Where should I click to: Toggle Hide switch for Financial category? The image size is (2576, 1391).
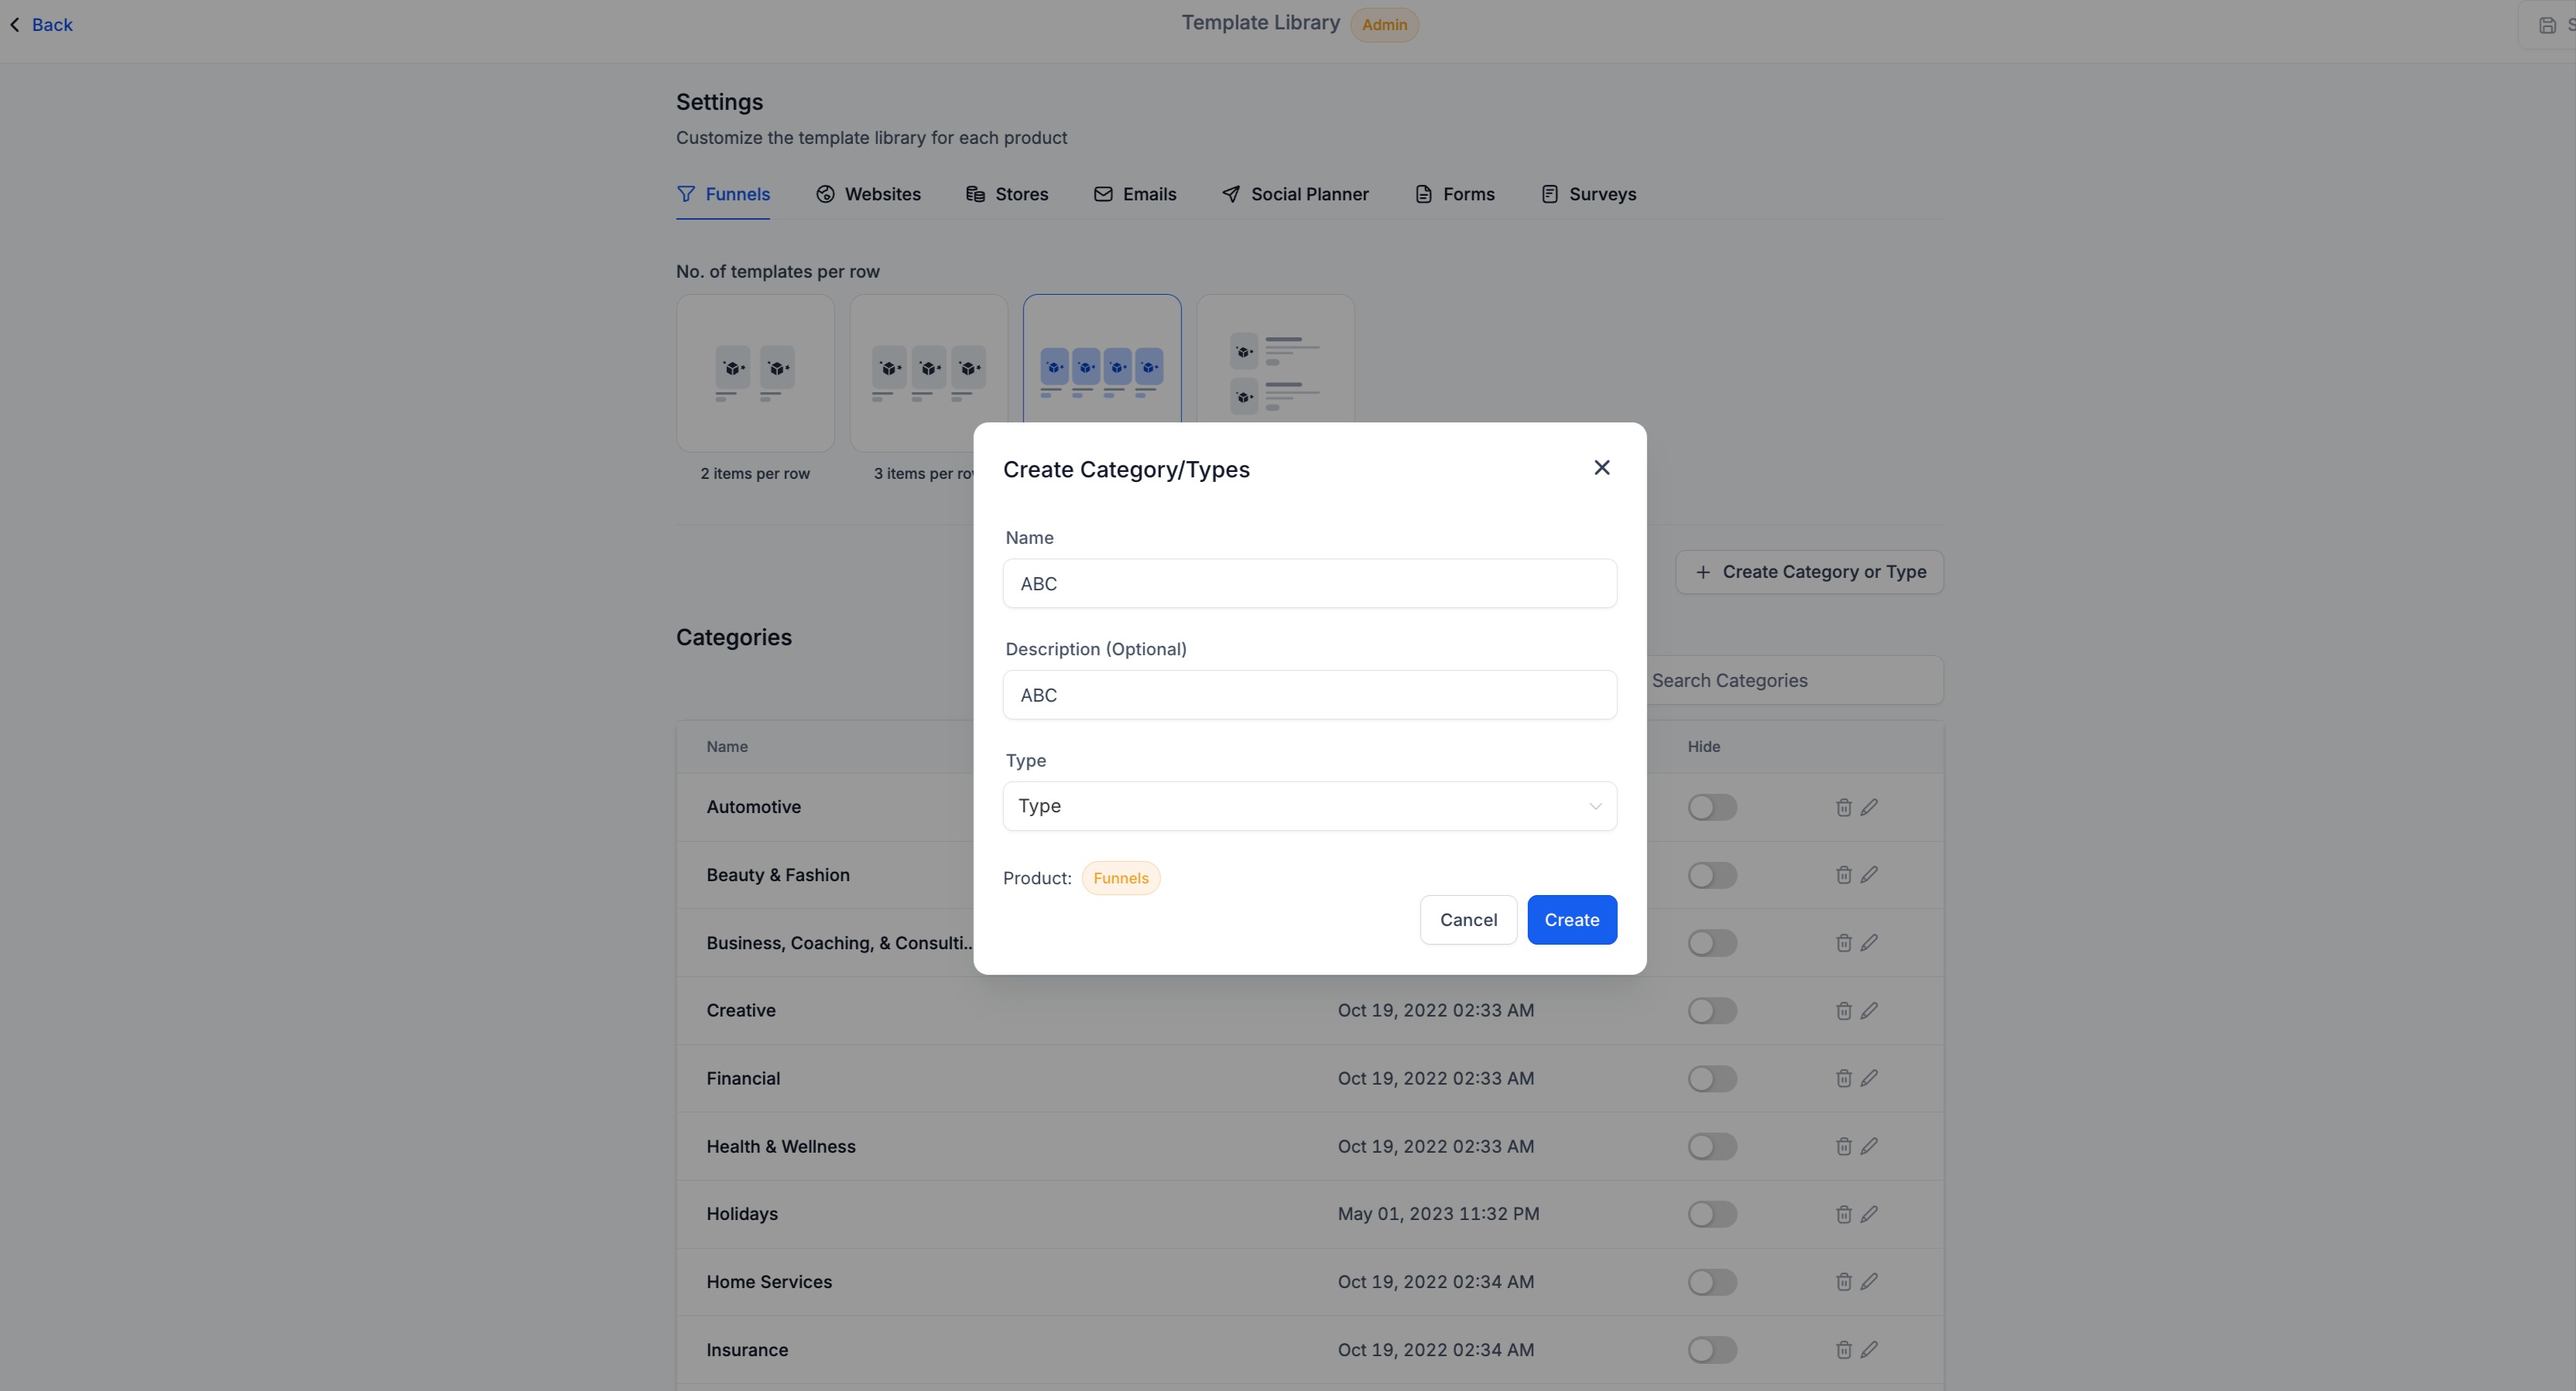[x=1712, y=1078]
